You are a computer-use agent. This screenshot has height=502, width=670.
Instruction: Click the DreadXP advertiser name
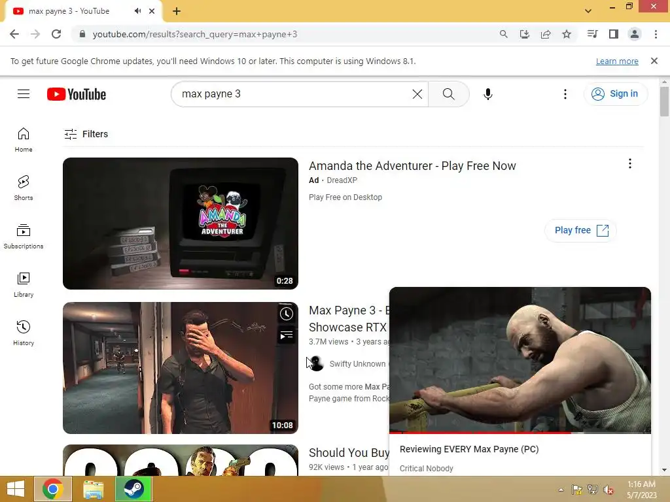(x=342, y=180)
